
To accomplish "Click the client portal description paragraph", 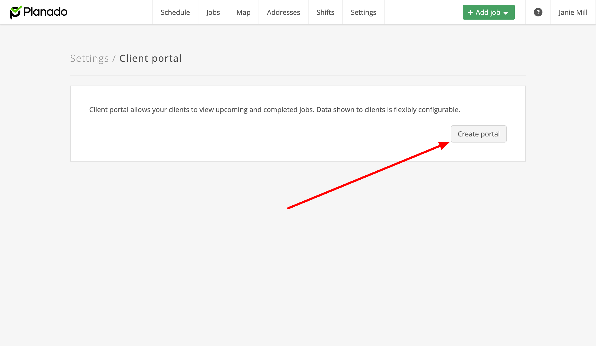I will click(274, 109).
